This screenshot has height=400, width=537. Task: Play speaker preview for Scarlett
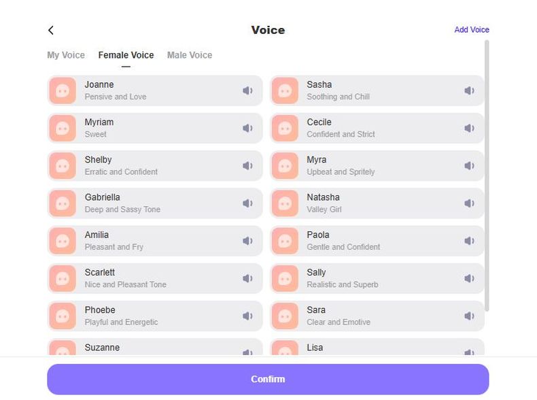coord(247,278)
